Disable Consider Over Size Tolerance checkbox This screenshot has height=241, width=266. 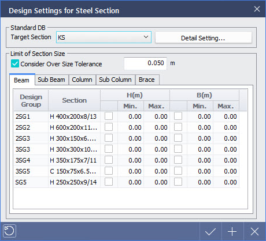pyautogui.click(x=15, y=63)
